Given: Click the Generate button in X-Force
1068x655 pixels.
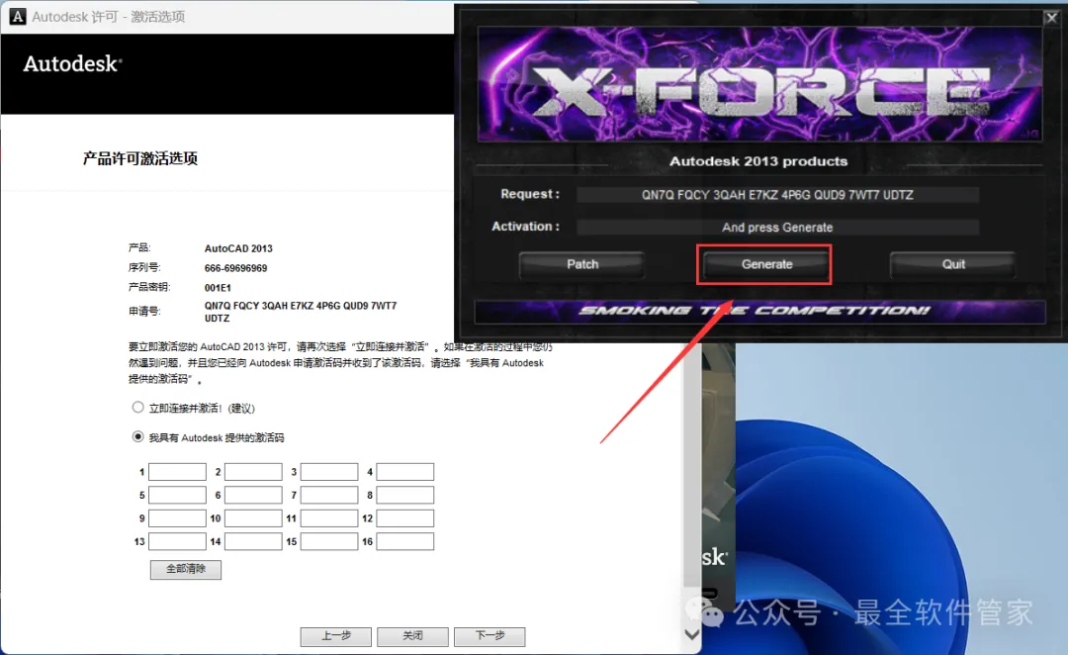Looking at the screenshot, I should (x=767, y=264).
